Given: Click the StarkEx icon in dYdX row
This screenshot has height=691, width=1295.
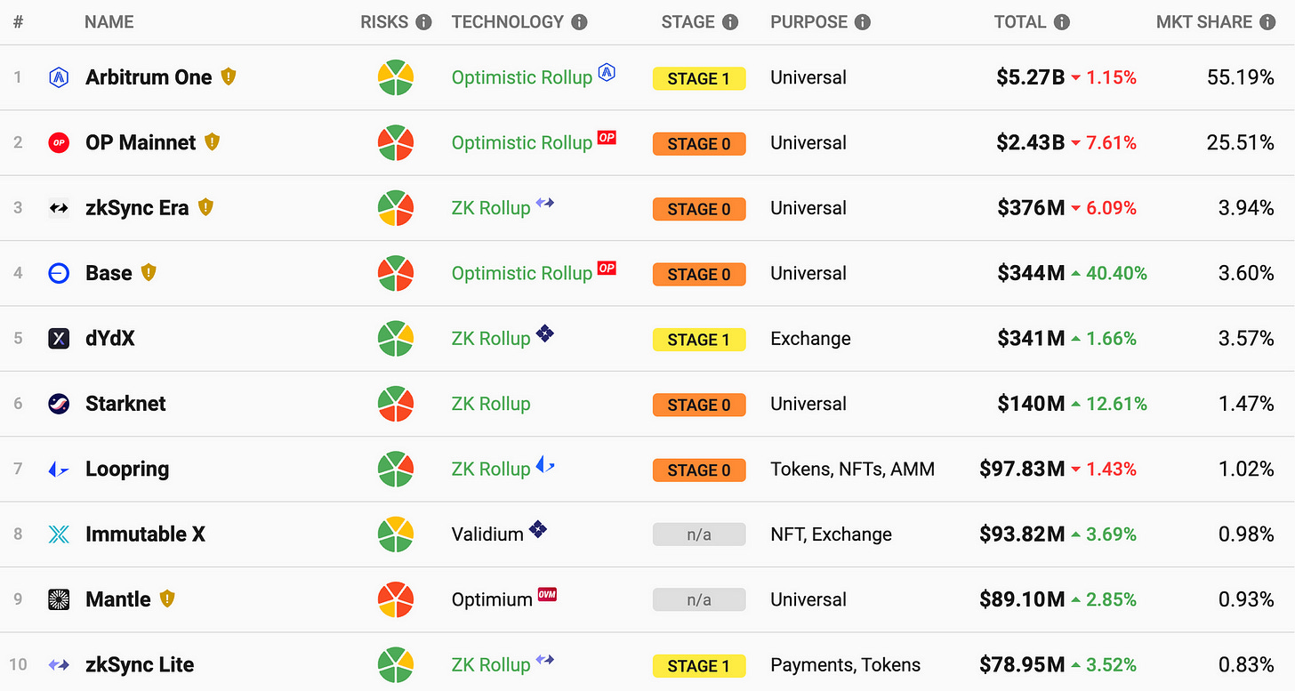Looking at the screenshot, I should (x=545, y=333).
